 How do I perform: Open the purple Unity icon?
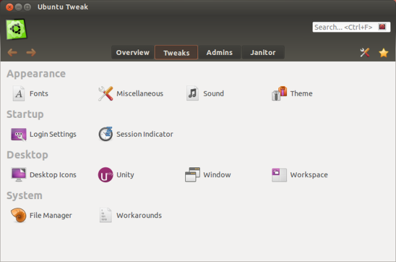[106, 175]
